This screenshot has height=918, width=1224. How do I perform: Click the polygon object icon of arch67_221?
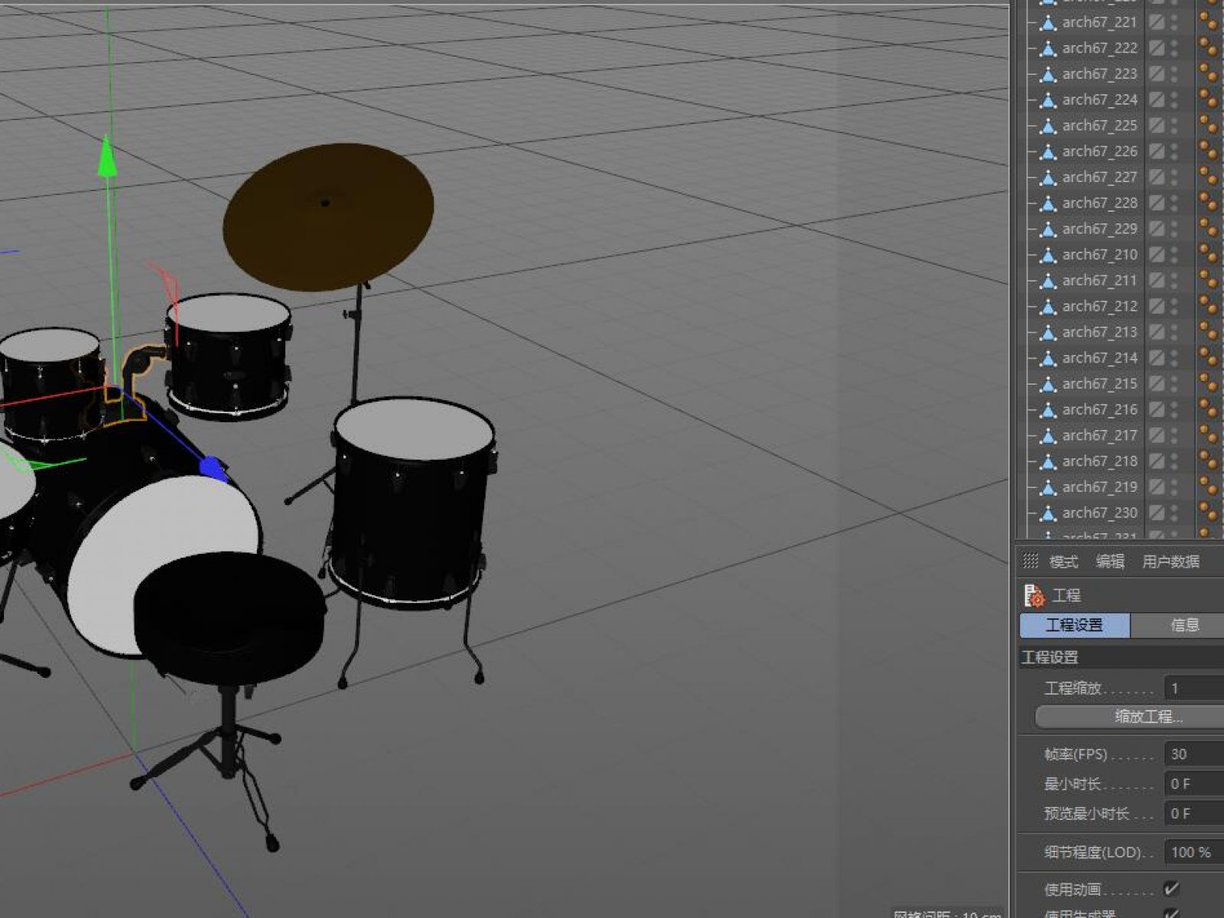click(x=1048, y=23)
